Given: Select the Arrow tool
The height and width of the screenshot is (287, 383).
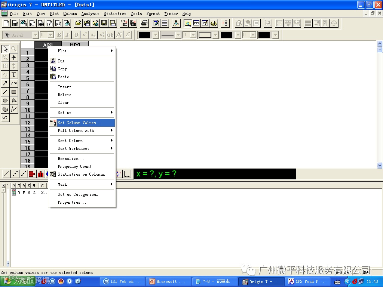Looking at the screenshot, I should (x=5, y=83).
